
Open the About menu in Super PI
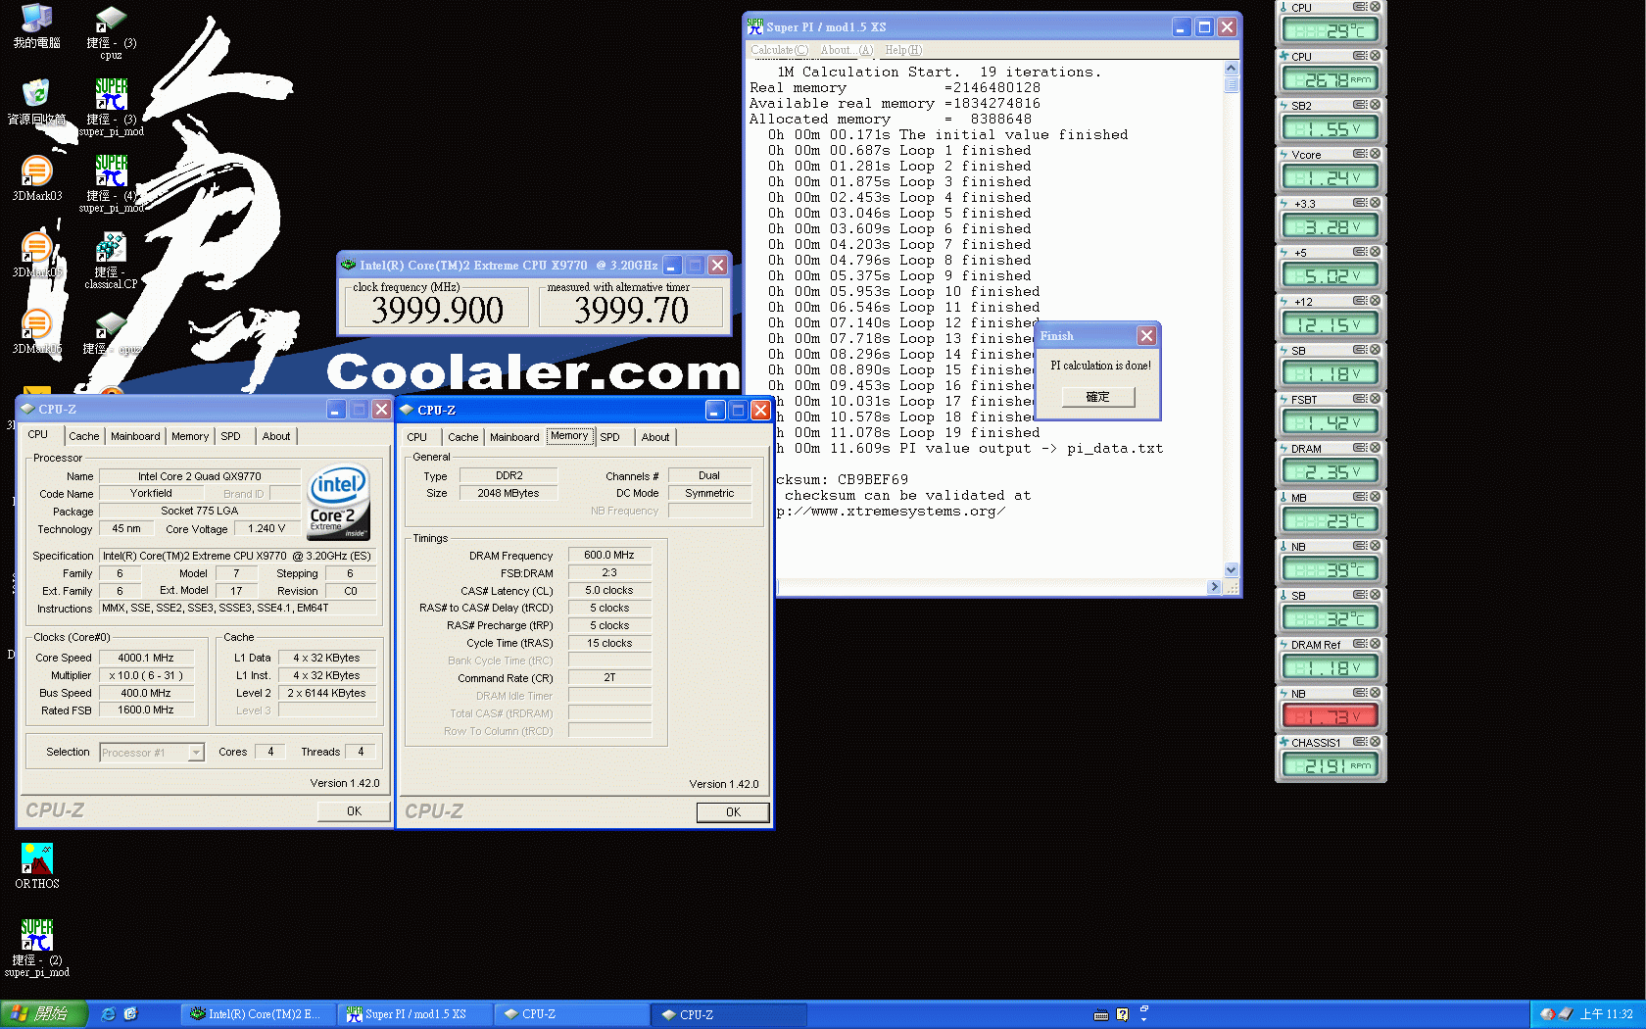[x=847, y=50]
